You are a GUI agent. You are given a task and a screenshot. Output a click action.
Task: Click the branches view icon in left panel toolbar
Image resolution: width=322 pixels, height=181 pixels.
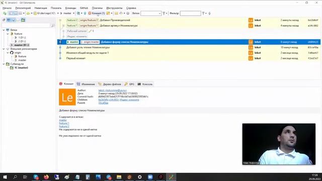pos(9,20)
